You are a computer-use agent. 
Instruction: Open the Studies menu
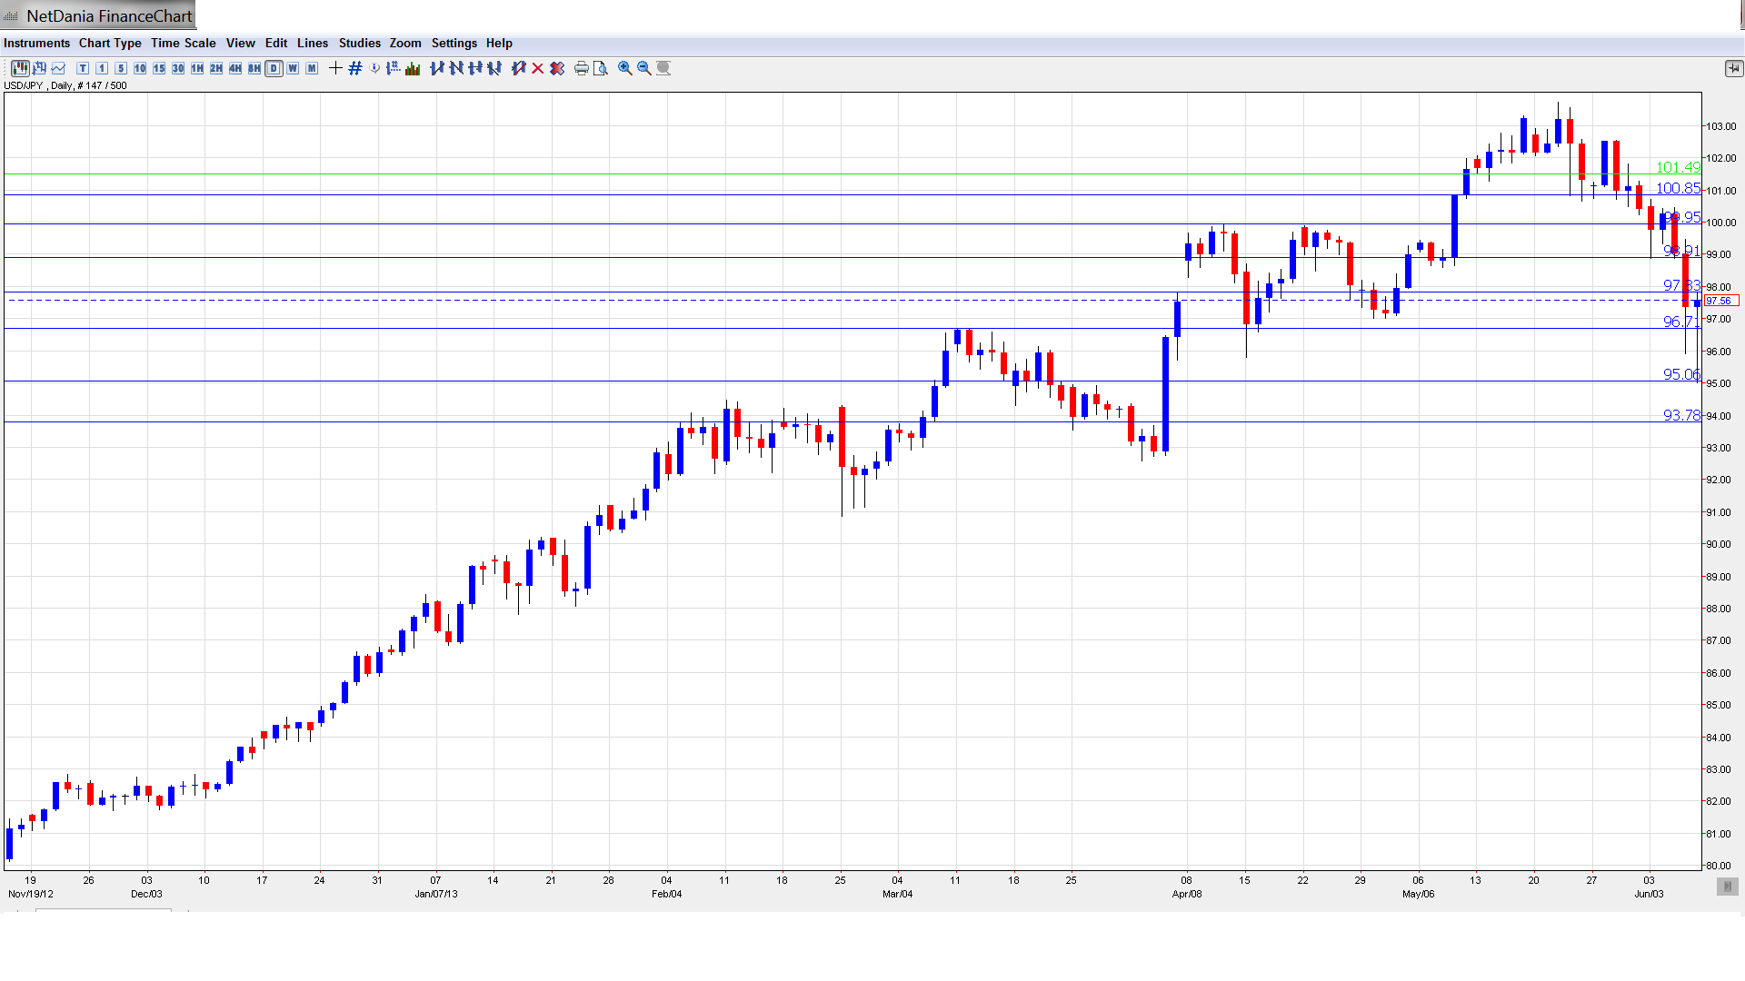click(359, 43)
